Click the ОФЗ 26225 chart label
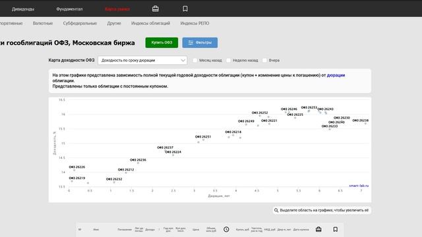 (295, 115)
